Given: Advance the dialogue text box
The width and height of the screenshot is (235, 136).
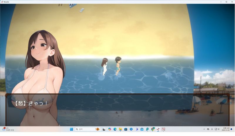Looking at the screenshot, I should 117,110.
